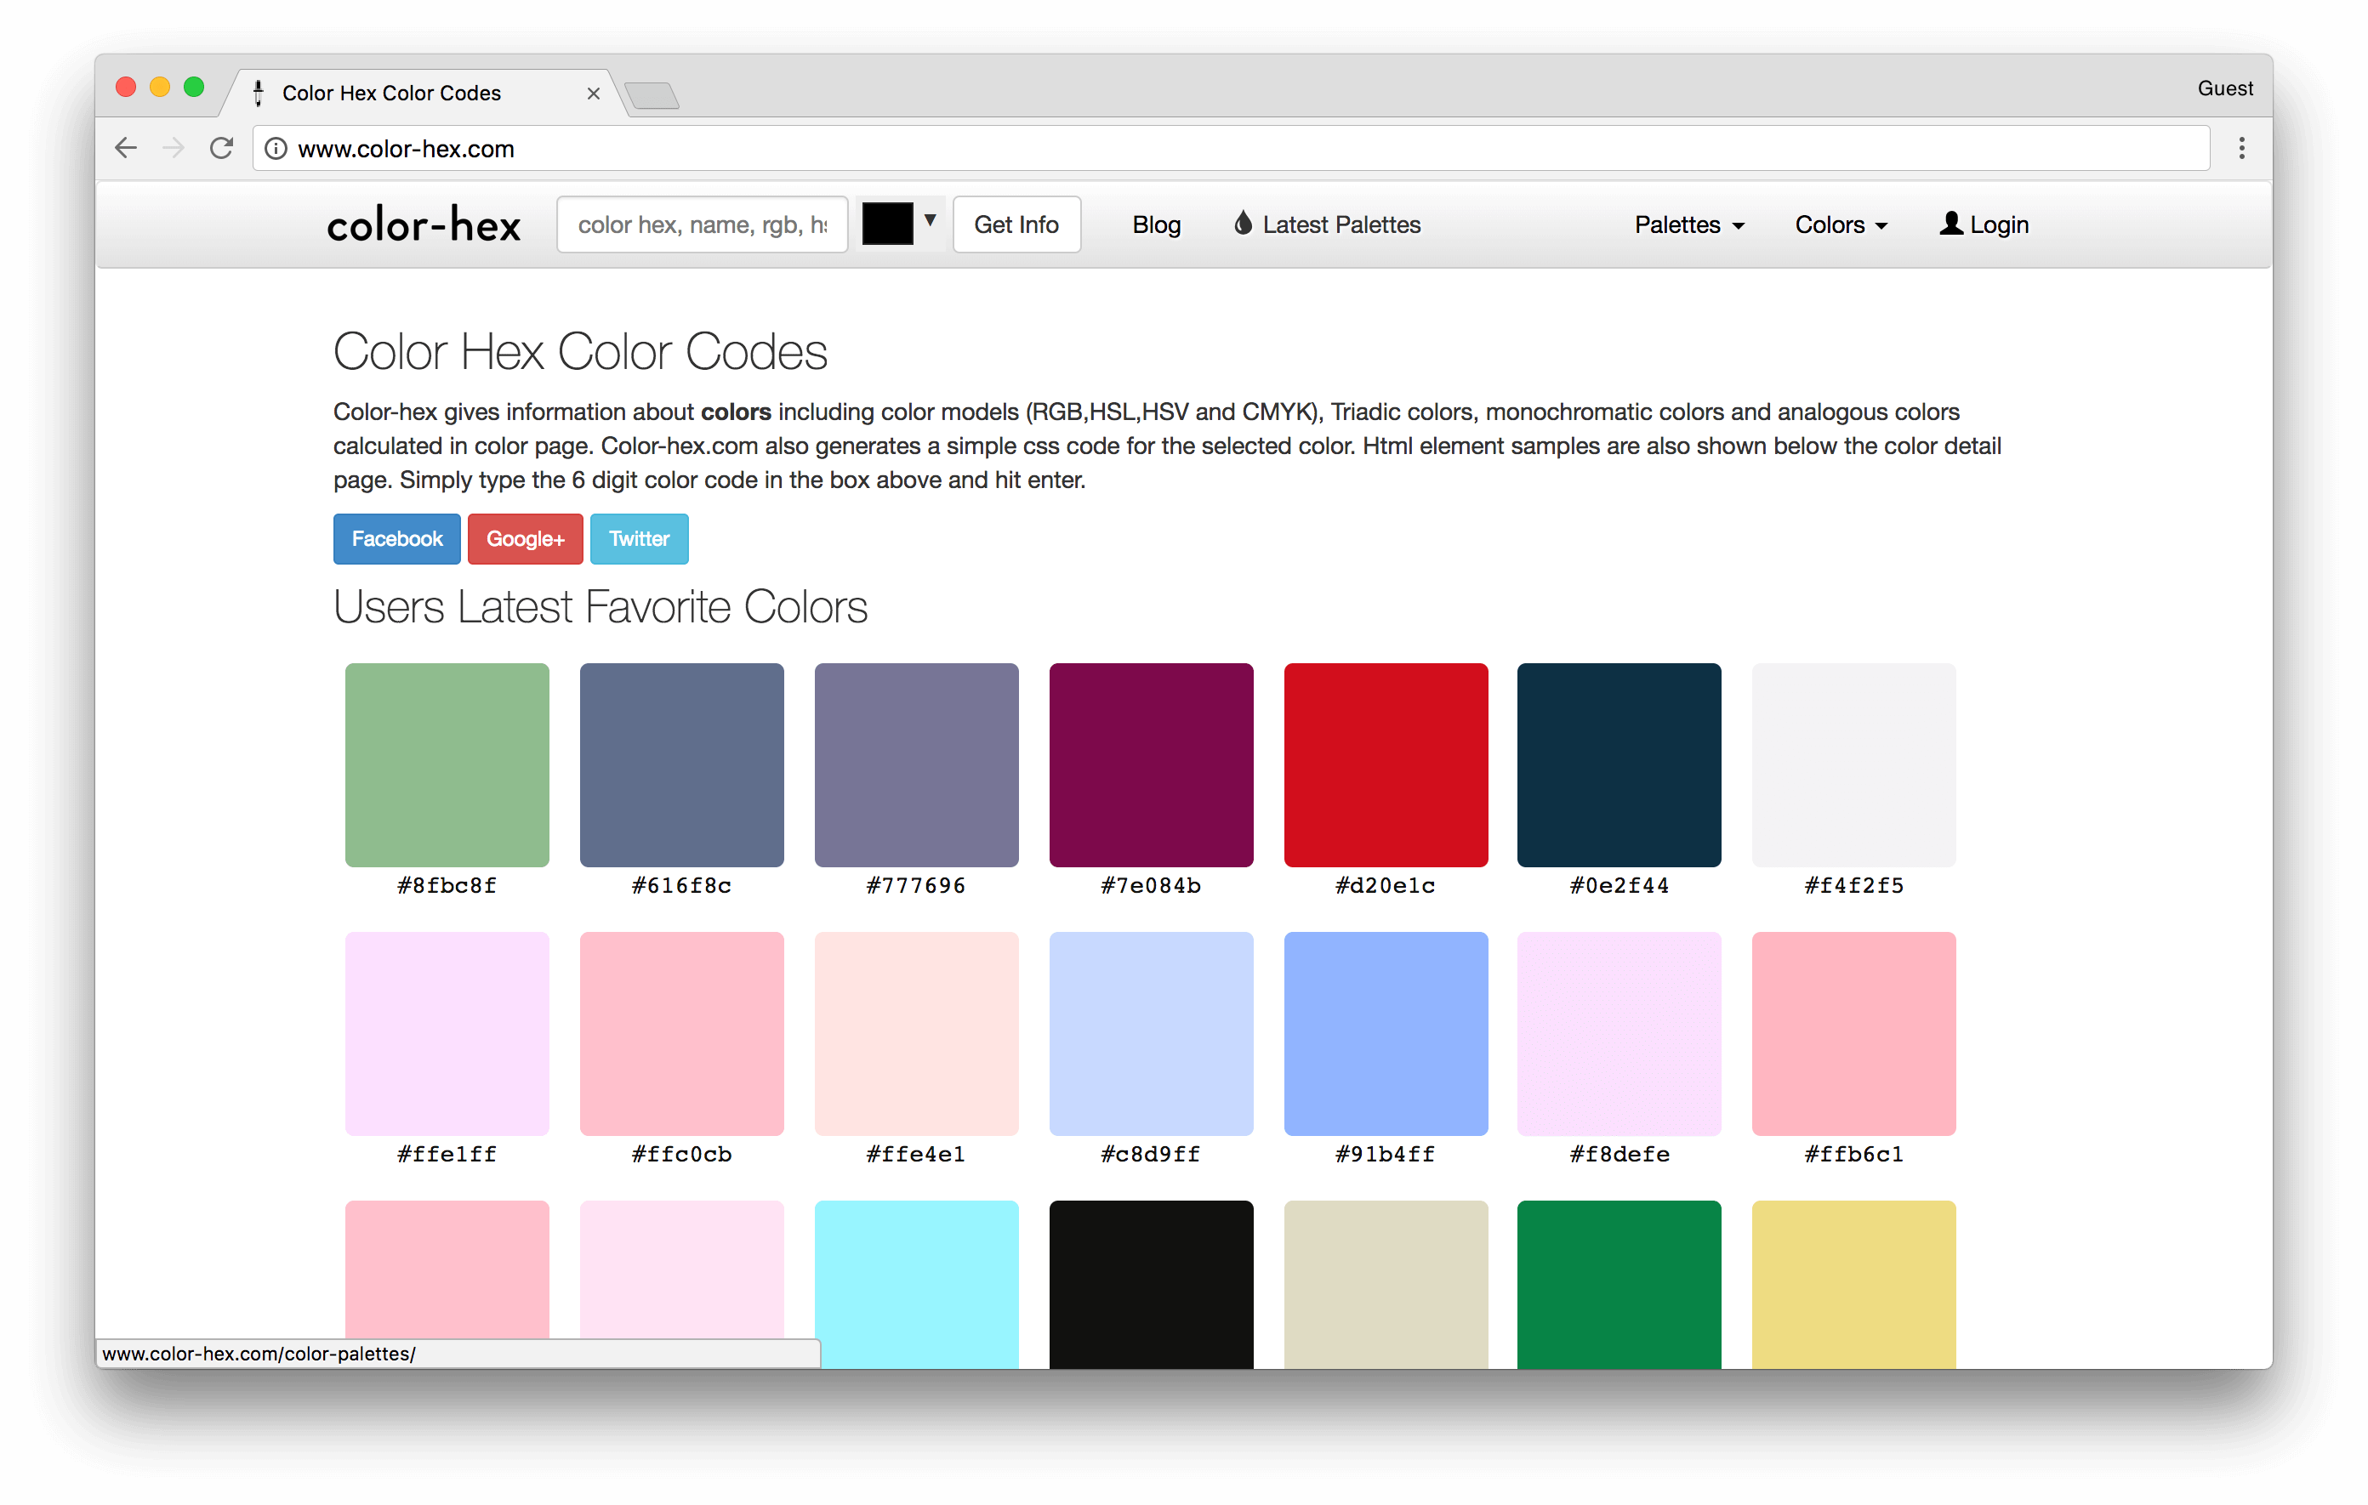Viewport: 2368px width, 1505px height.
Task: Click the droplet icon beside Latest Palettes
Action: tap(1243, 224)
